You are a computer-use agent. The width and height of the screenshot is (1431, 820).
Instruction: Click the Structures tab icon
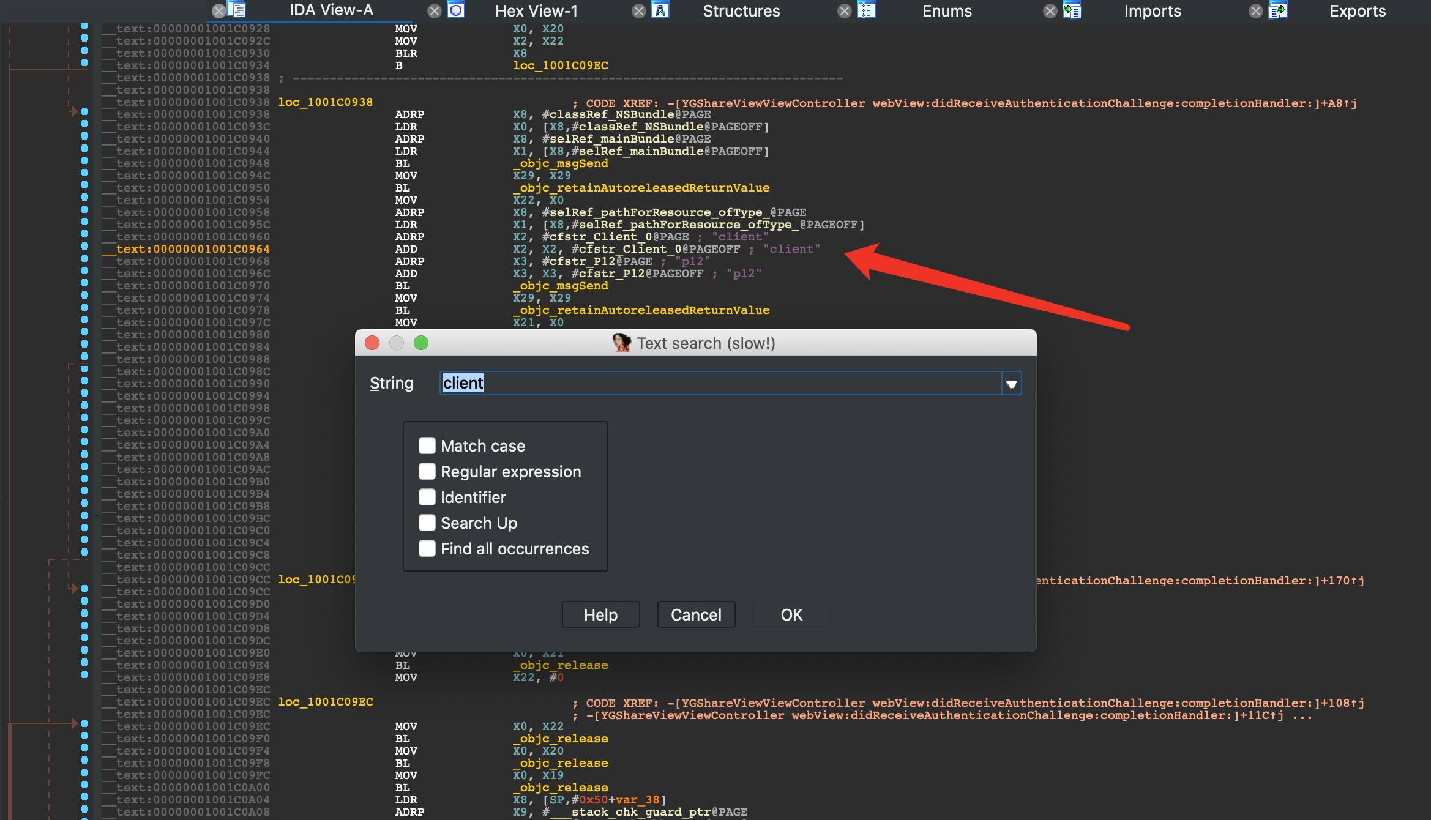[660, 10]
